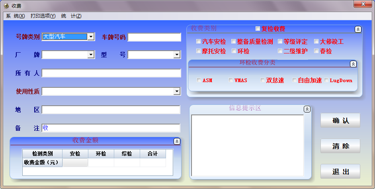Image resolution: width=375 pixels, height=189 pixels.
Task: Open the 号牌类别 dropdown list
Action: (91, 37)
